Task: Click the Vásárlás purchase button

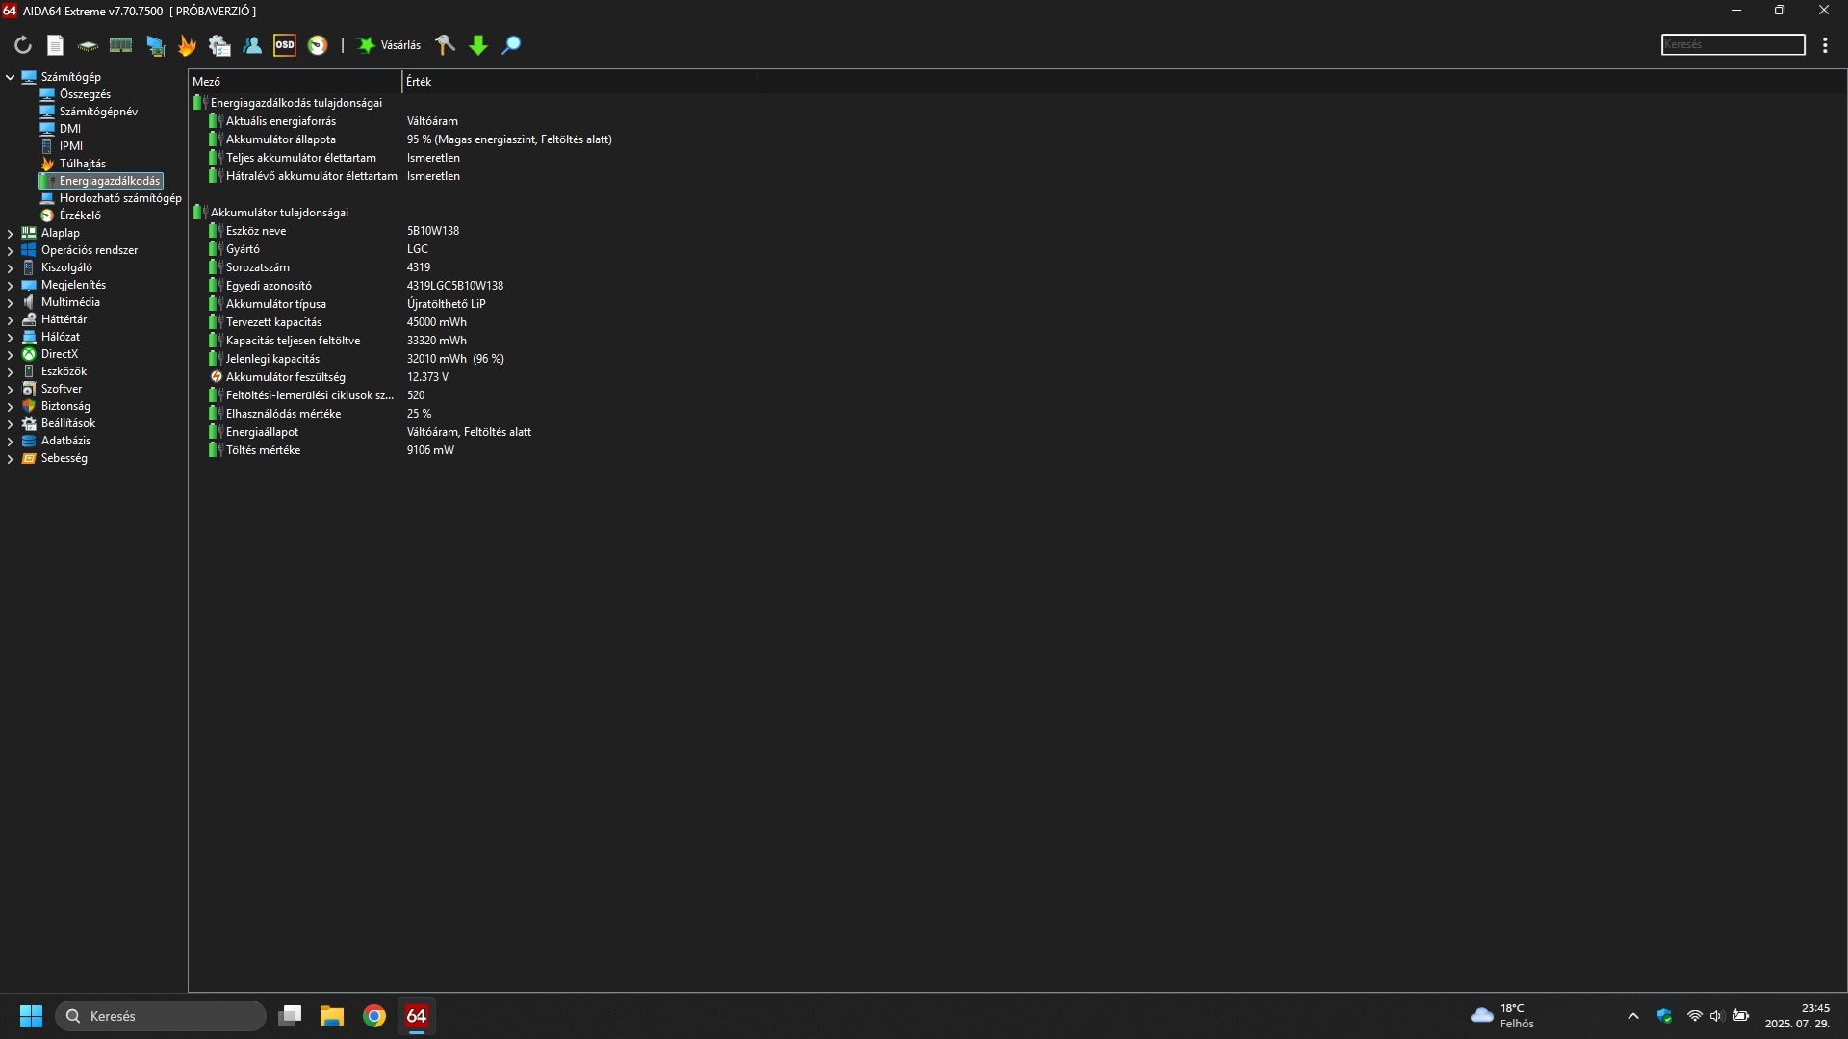Action: 389,45
